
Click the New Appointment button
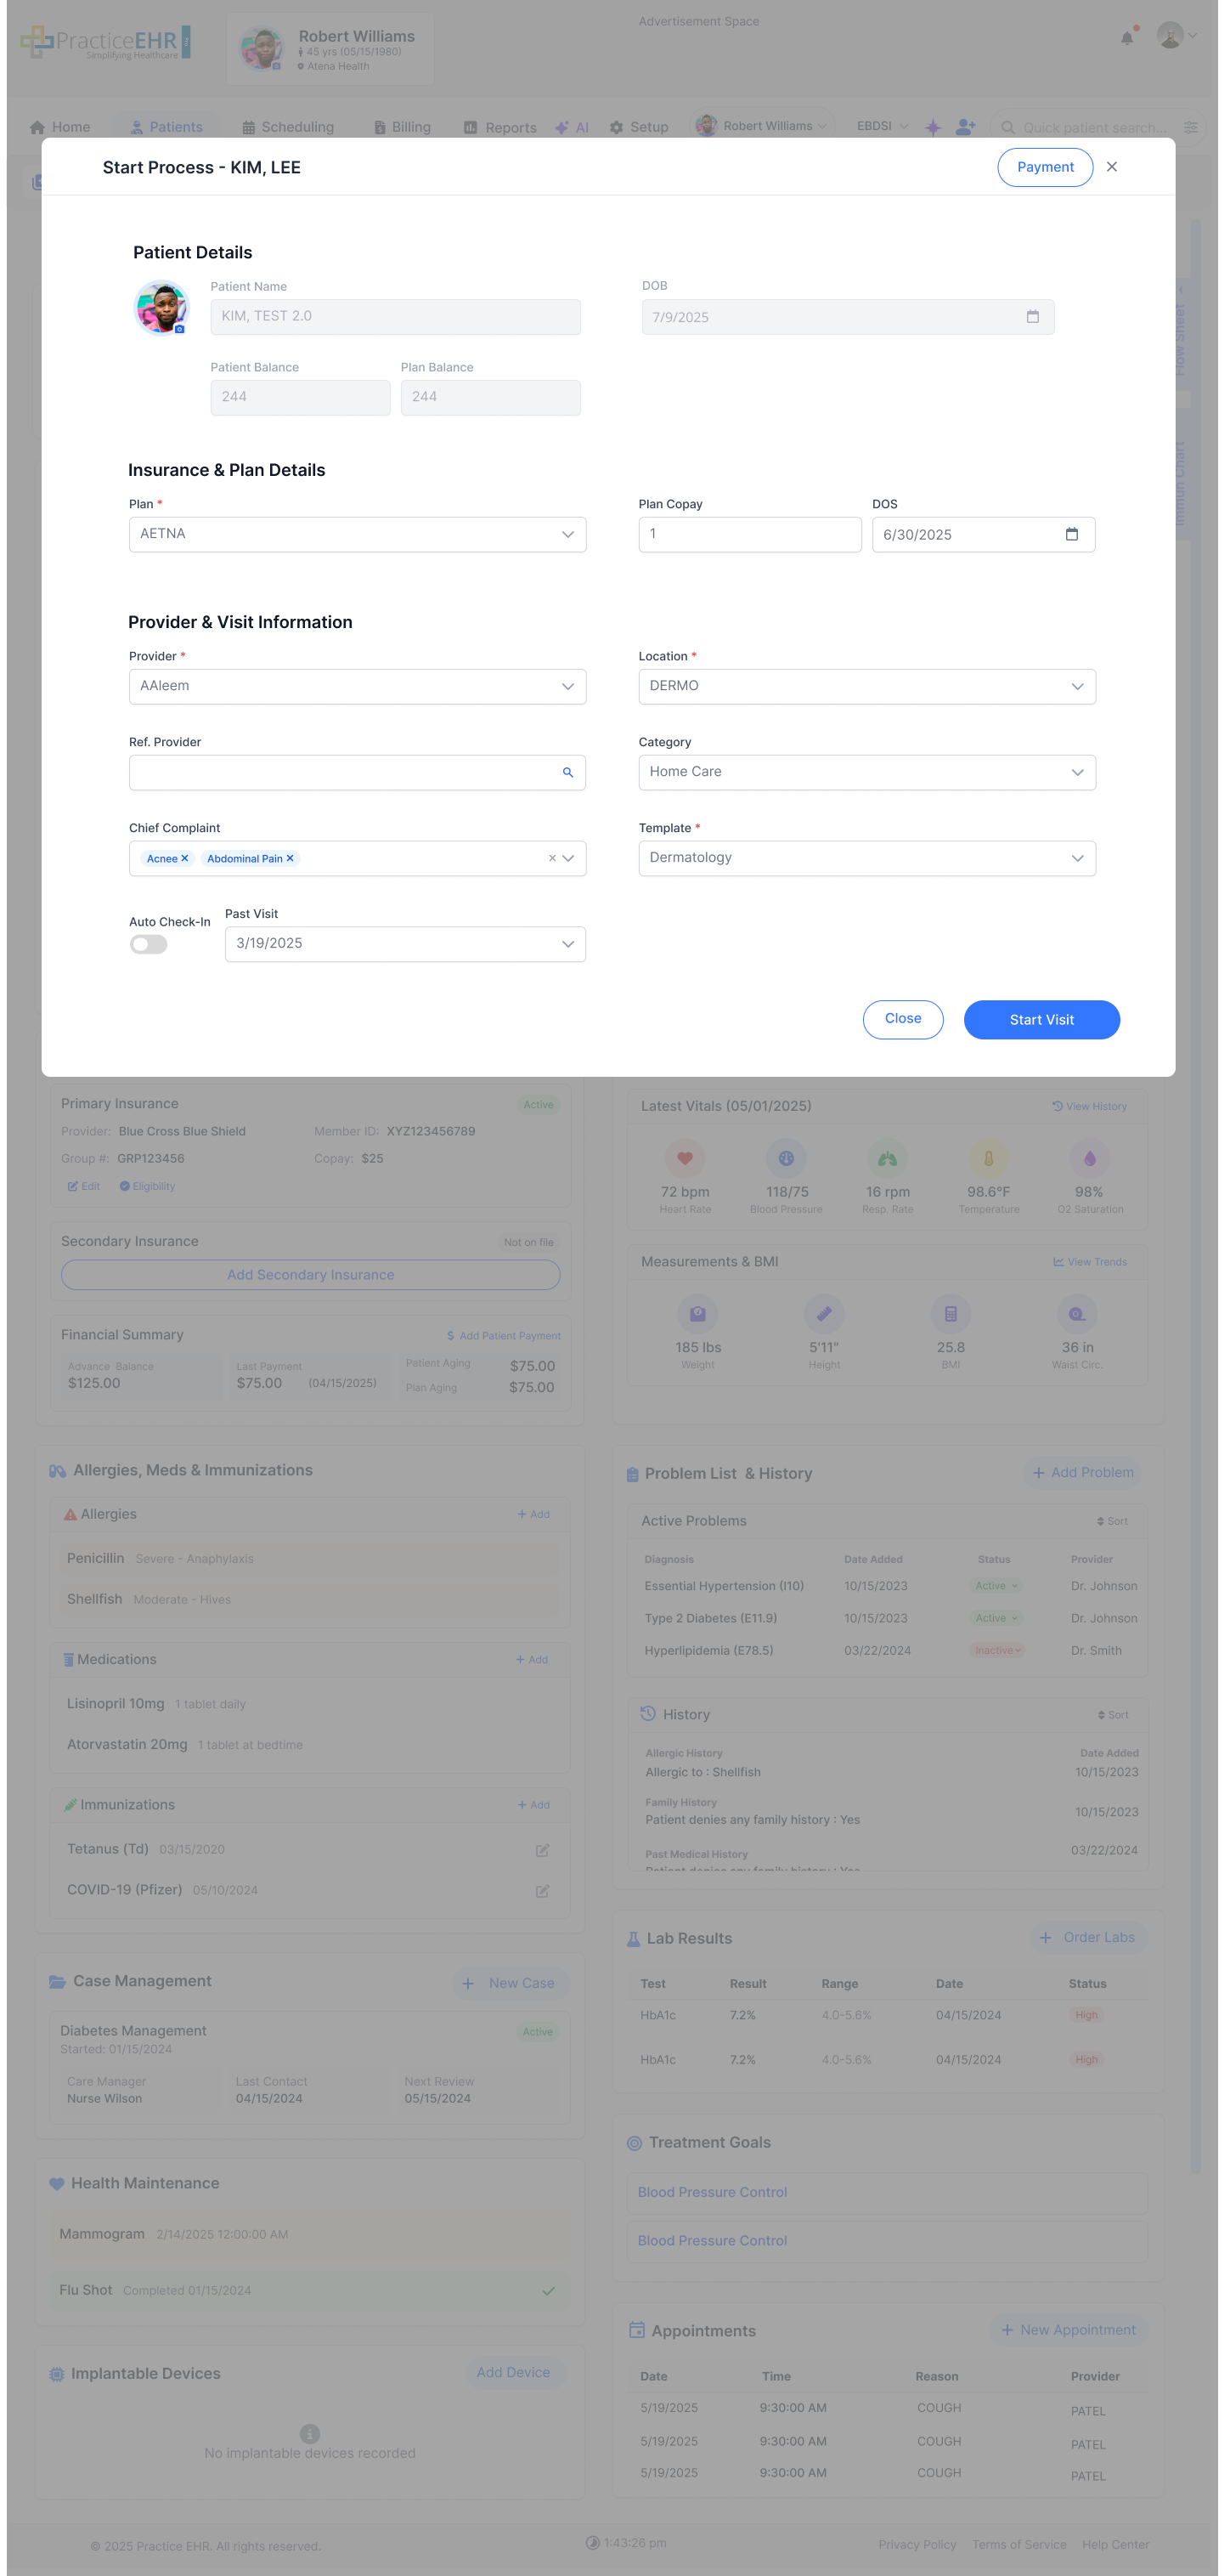(1067, 2330)
